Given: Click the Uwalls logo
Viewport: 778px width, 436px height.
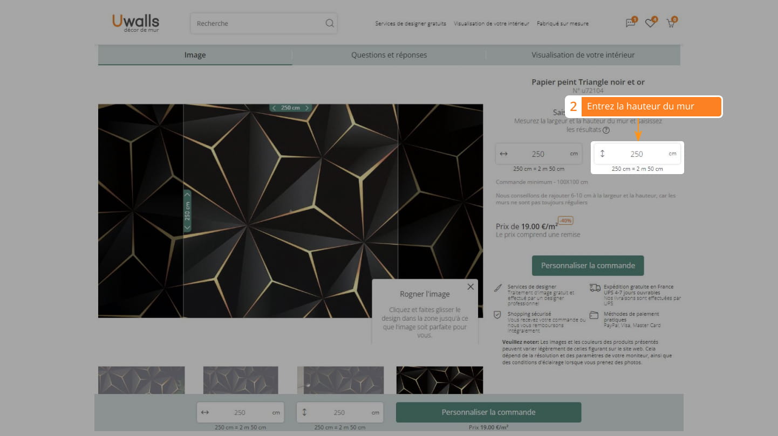Looking at the screenshot, I should pyautogui.click(x=135, y=23).
